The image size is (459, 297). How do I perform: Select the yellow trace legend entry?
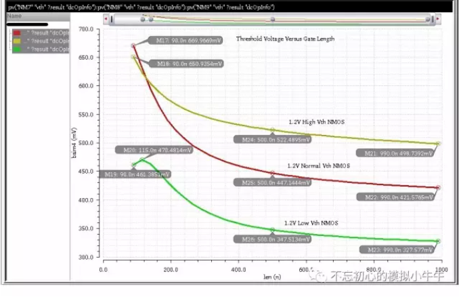41,41
